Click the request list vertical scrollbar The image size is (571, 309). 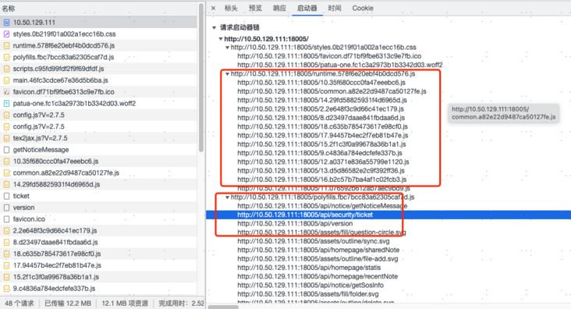tap(201, 77)
